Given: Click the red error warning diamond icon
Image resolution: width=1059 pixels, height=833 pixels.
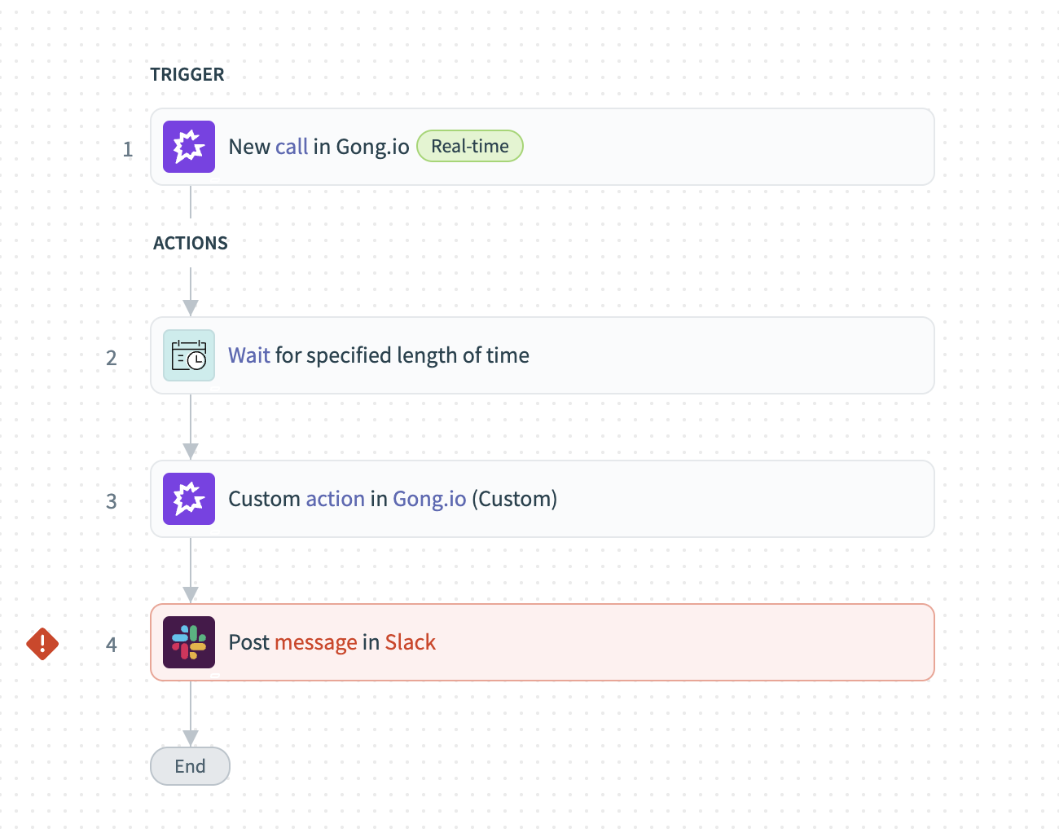Looking at the screenshot, I should (x=42, y=644).
